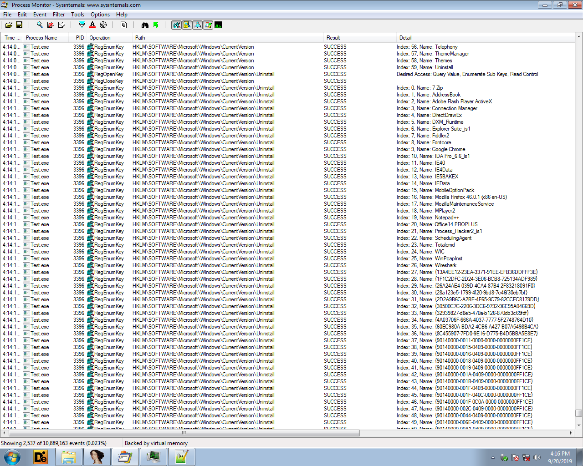
Task: Open Windows Explorer from the taskbar
Action: (69, 457)
